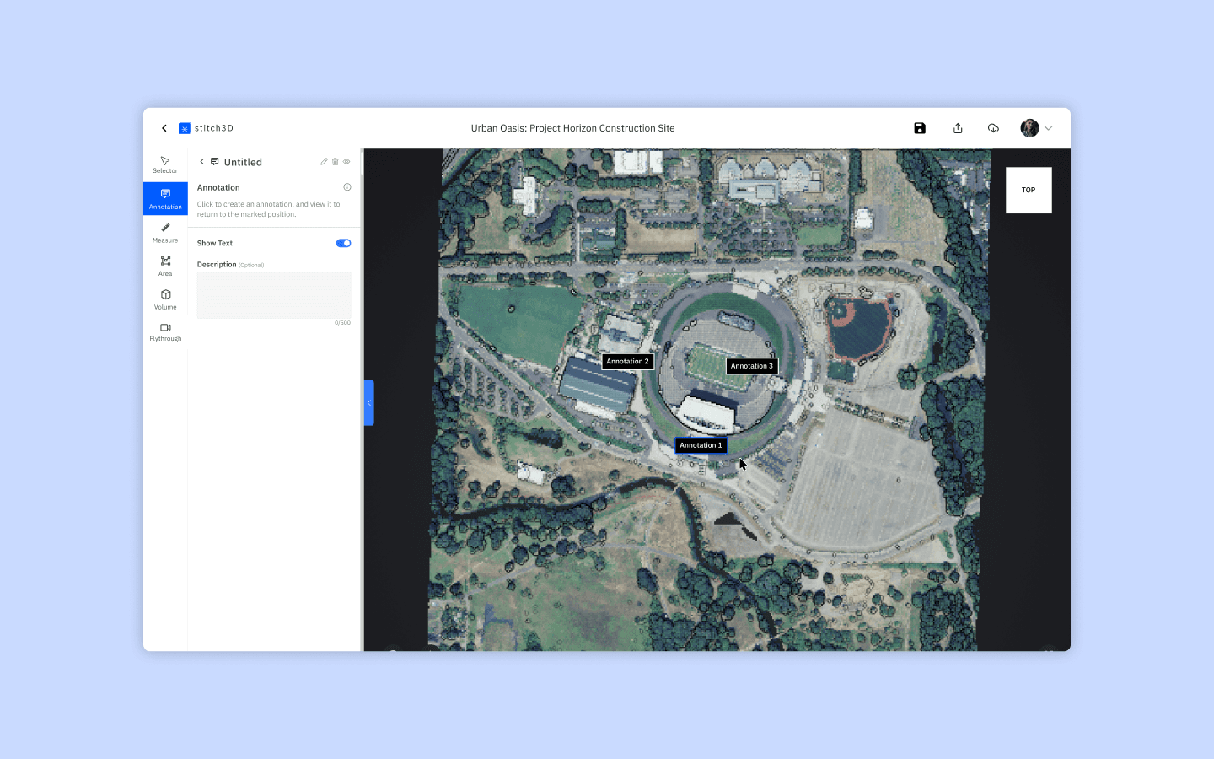Viewport: 1214px width, 759px height.
Task: Click the Description text area
Action: pyautogui.click(x=274, y=295)
